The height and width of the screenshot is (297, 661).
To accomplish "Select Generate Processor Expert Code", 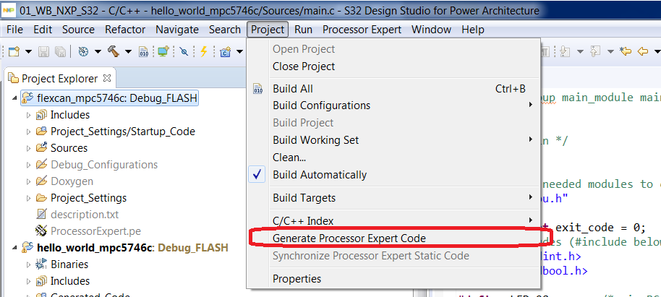I will [x=349, y=238].
